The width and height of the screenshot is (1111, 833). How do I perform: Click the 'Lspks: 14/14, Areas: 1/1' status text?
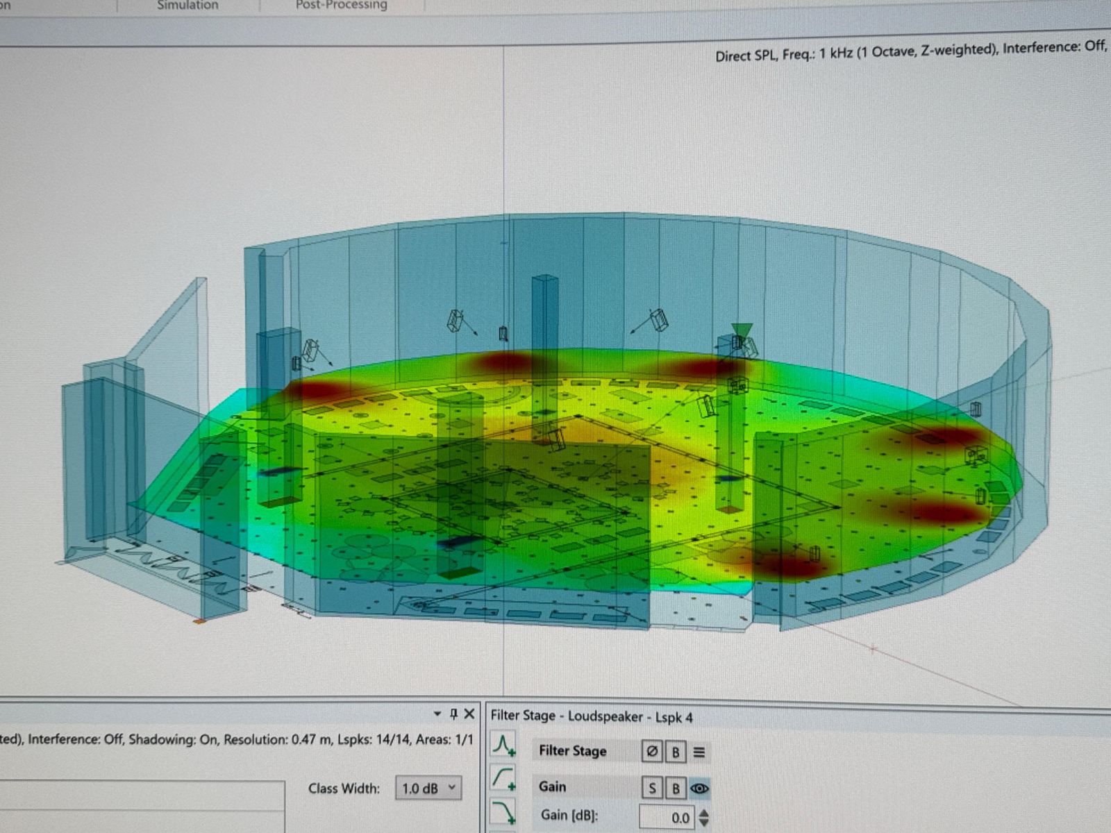405,739
